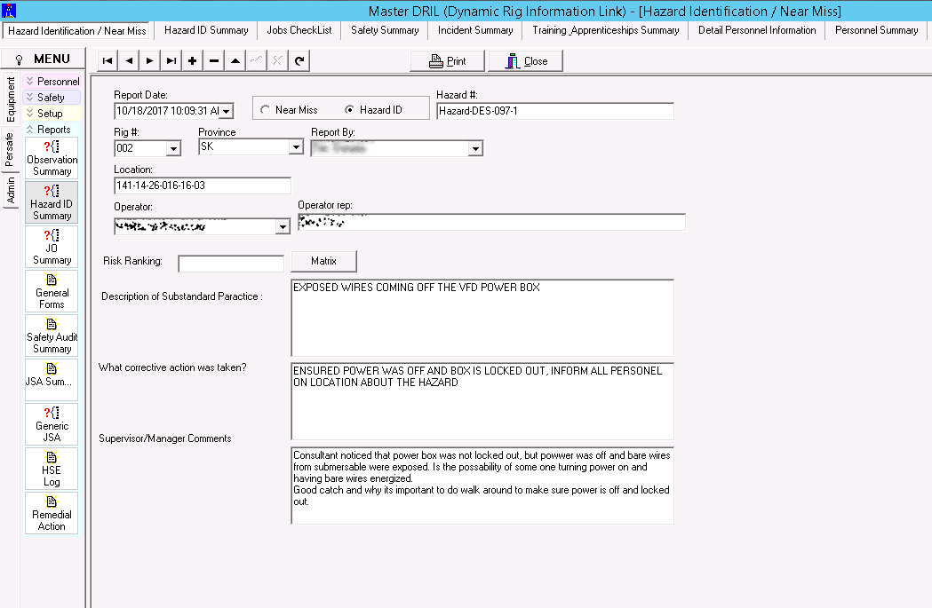Switch to Hazard ID Summary tab
The height and width of the screenshot is (608, 932).
tap(206, 30)
